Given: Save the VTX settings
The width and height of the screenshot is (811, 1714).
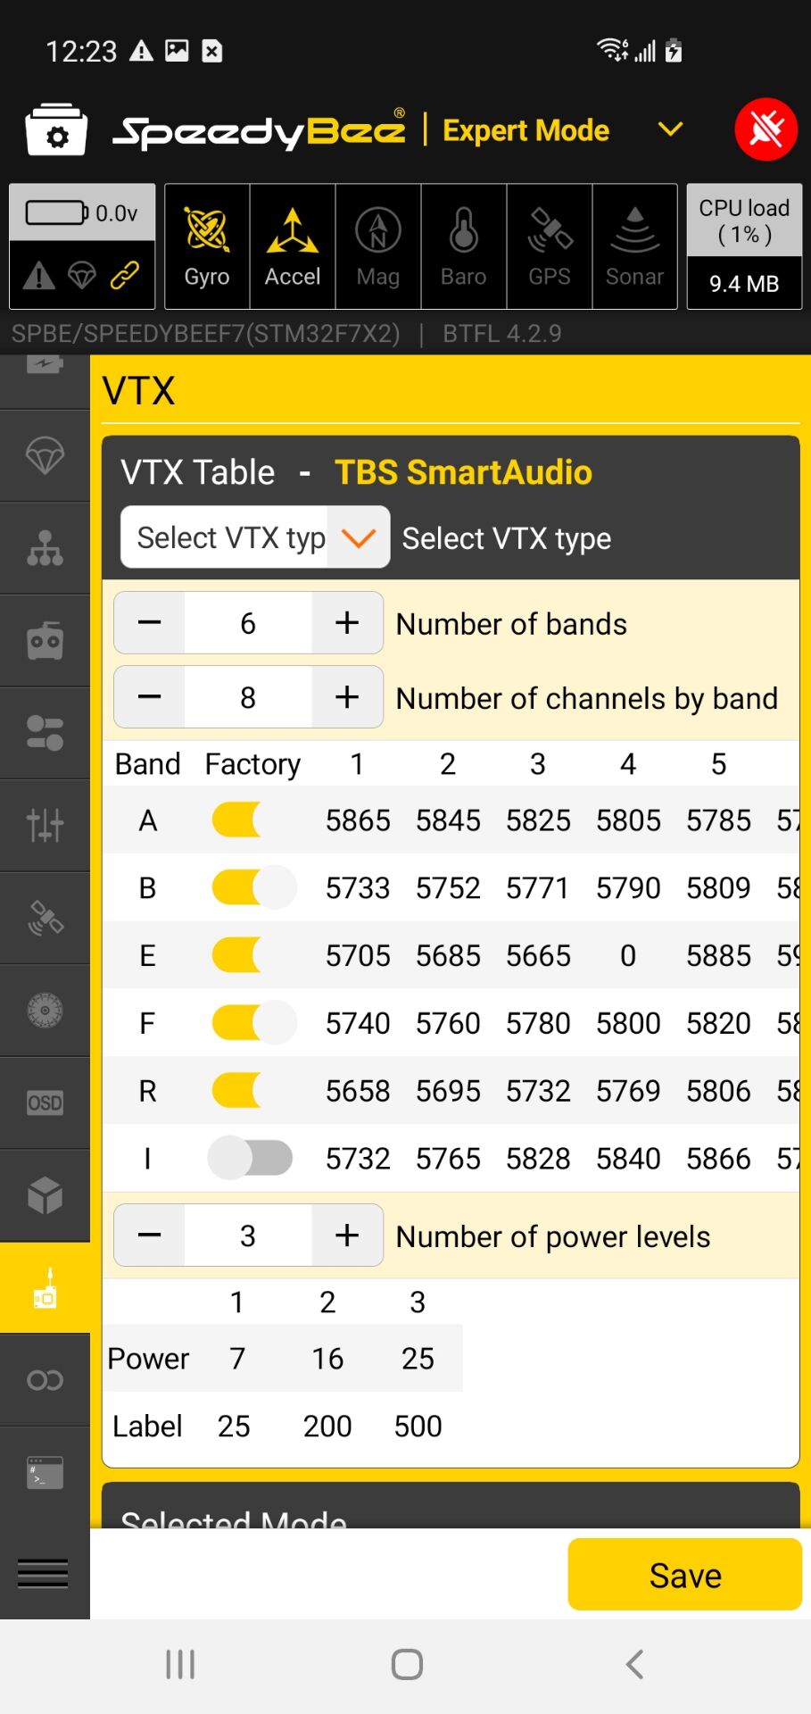Looking at the screenshot, I should (685, 1575).
